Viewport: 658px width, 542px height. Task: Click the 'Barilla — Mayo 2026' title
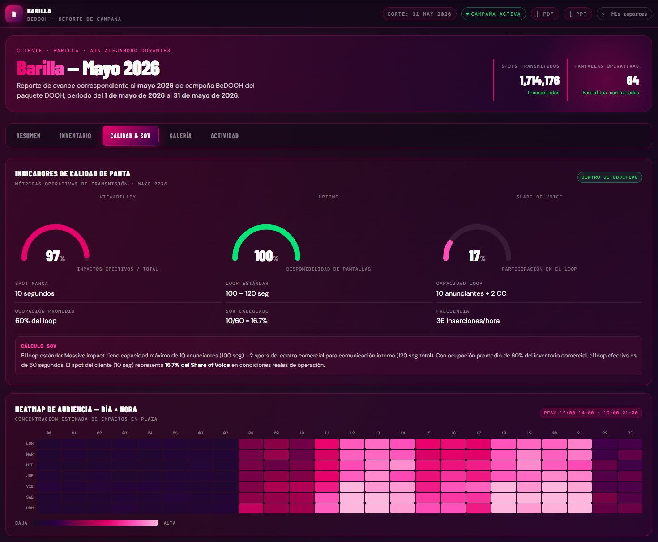(x=88, y=69)
